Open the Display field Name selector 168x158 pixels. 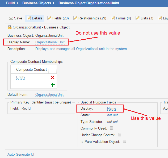click(x=112, y=108)
